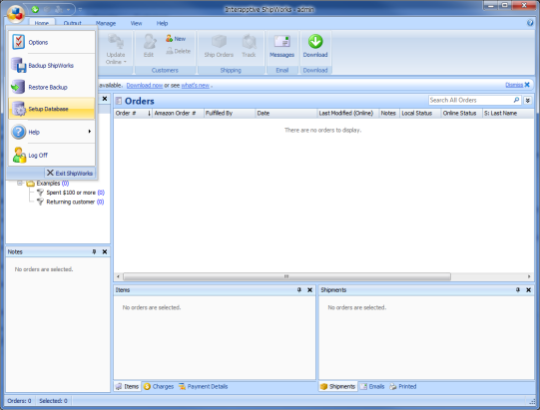Click the scroll left arrow of orders grid
540x410 pixels.
coord(118,276)
